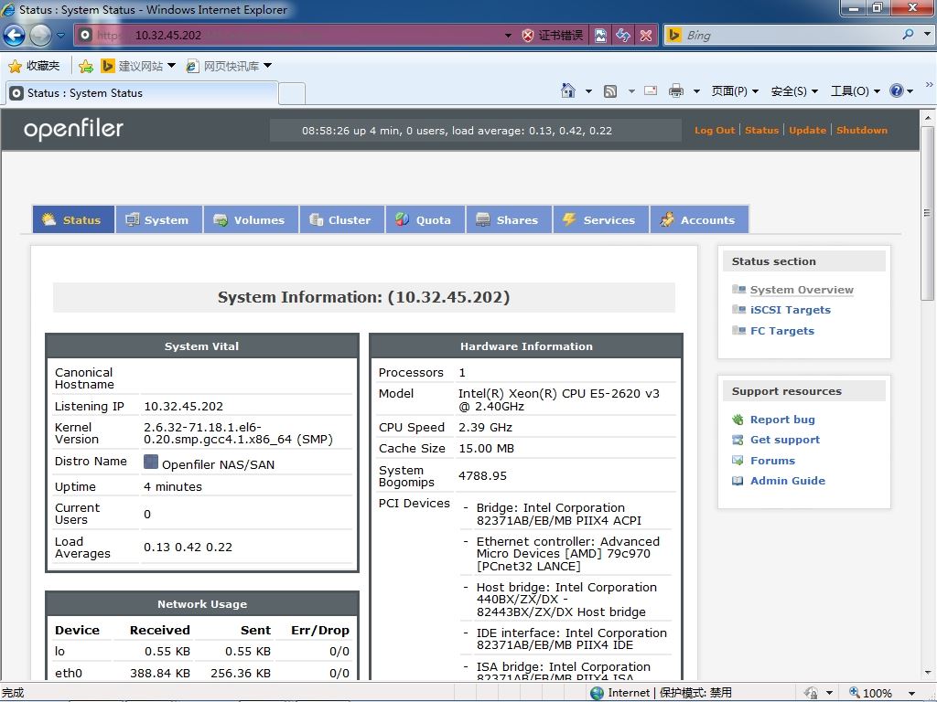Open the 页面(P) page menu
Screen dimensions: 937x702
pyautogui.click(x=735, y=90)
